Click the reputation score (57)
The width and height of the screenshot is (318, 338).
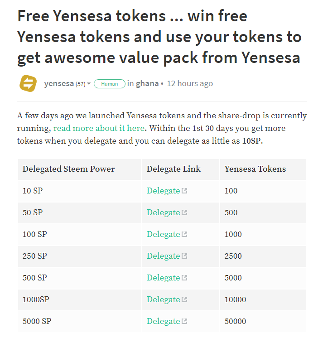[81, 84]
